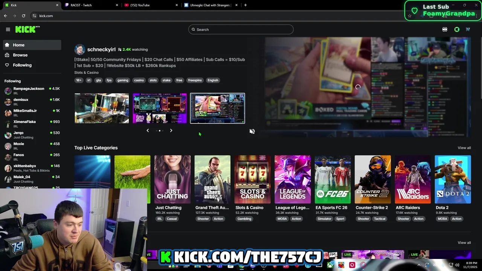Unmute the featured stream preview
The height and width of the screenshot is (271, 482).
(x=252, y=131)
